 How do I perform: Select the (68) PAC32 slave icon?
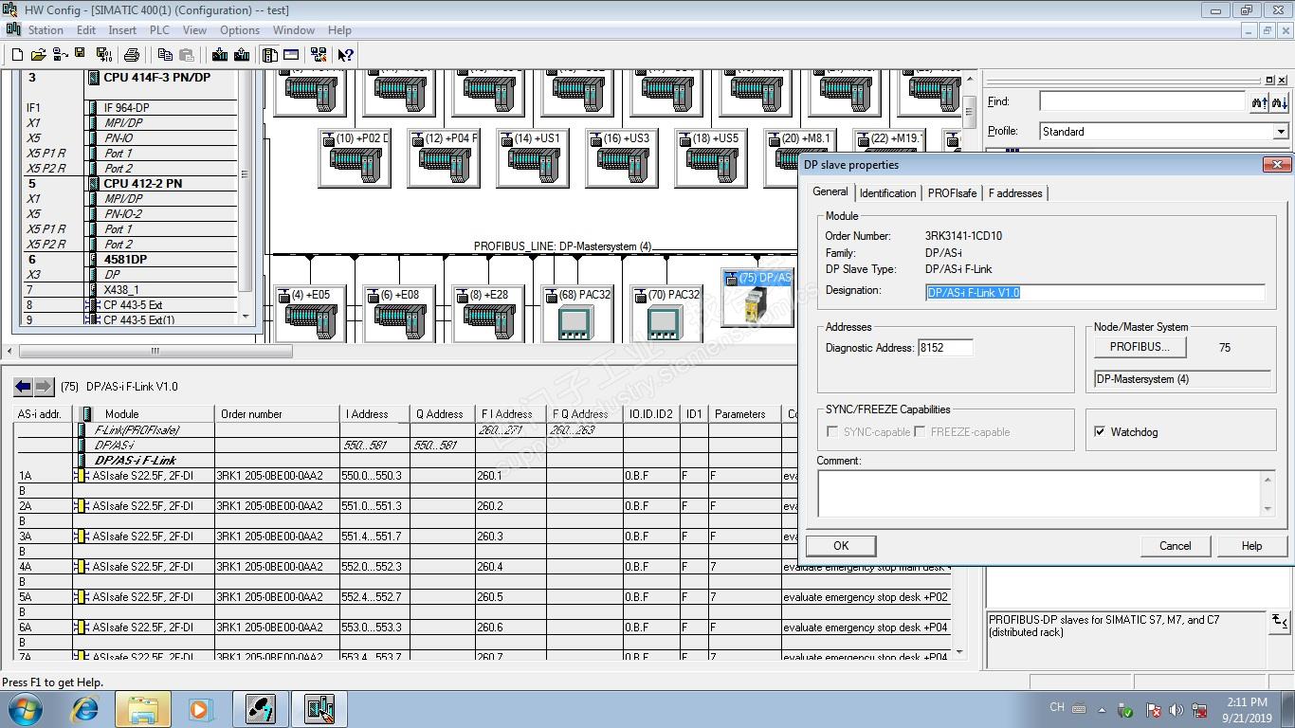[577, 314]
